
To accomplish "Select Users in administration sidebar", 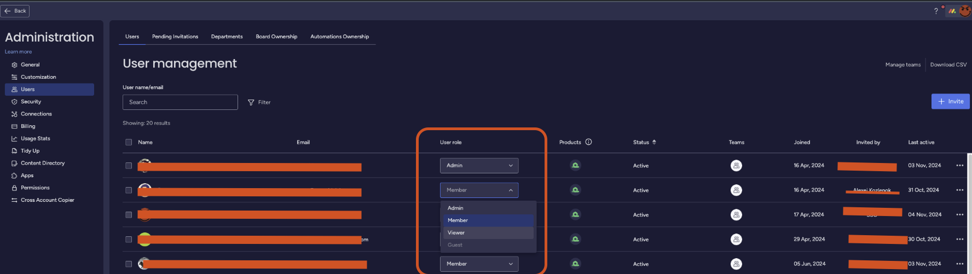I will pos(49,89).
